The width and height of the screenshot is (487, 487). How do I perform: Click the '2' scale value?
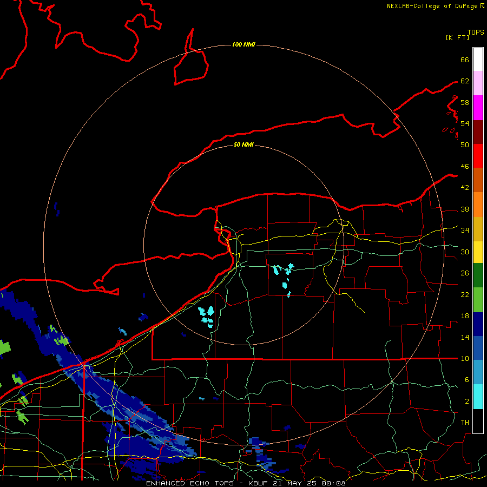tap(466, 402)
